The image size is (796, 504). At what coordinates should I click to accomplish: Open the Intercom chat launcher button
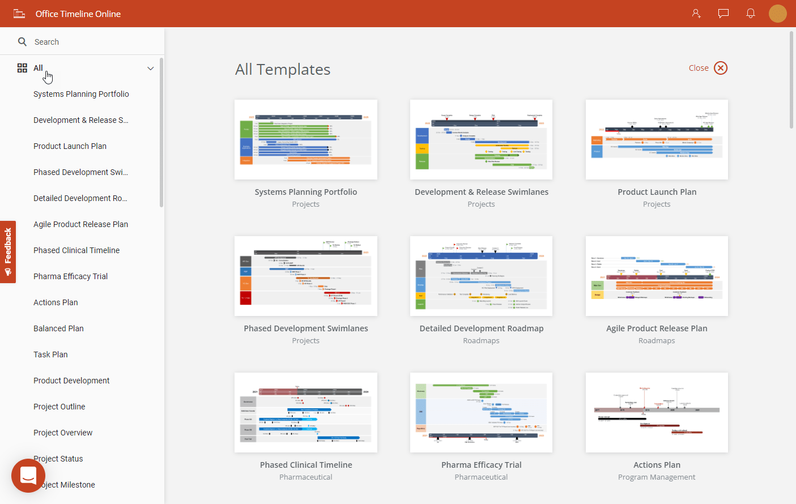[x=28, y=476]
